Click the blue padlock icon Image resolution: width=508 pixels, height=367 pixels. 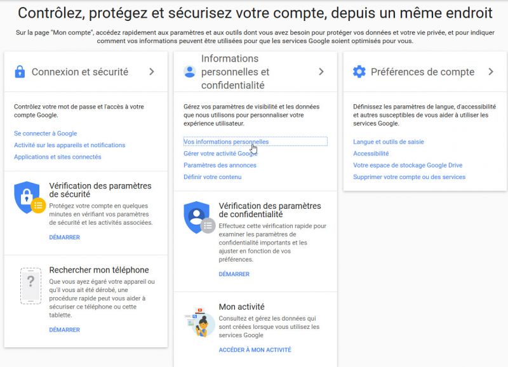point(20,72)
